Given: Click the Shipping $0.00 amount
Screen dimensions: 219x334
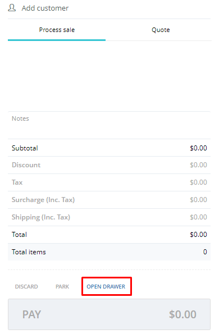Looking at the screenshot, I should coord(198,217).
